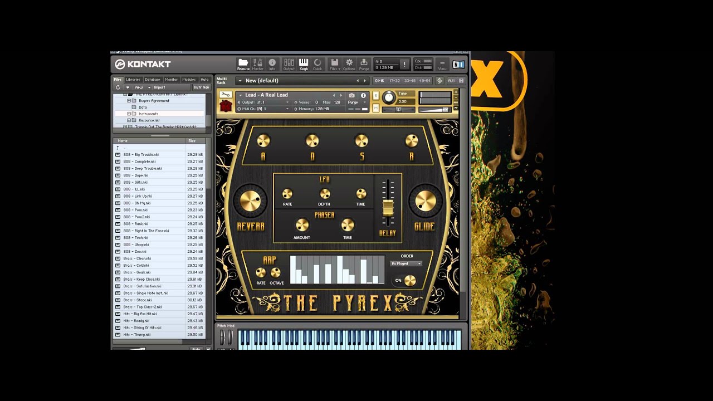Mute the instrument with M button

[376, 107]
